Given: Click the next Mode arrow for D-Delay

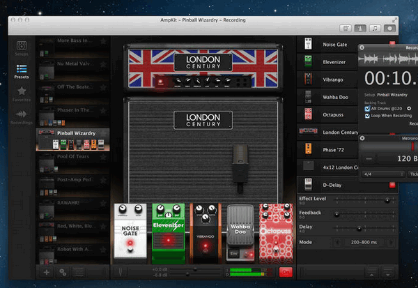Looking at the screenshot, I should coord(391,243).
